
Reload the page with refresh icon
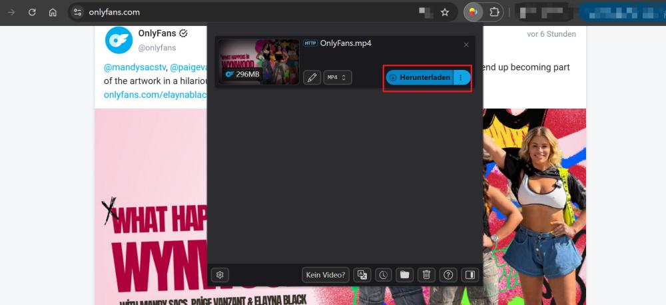[32, 12]
